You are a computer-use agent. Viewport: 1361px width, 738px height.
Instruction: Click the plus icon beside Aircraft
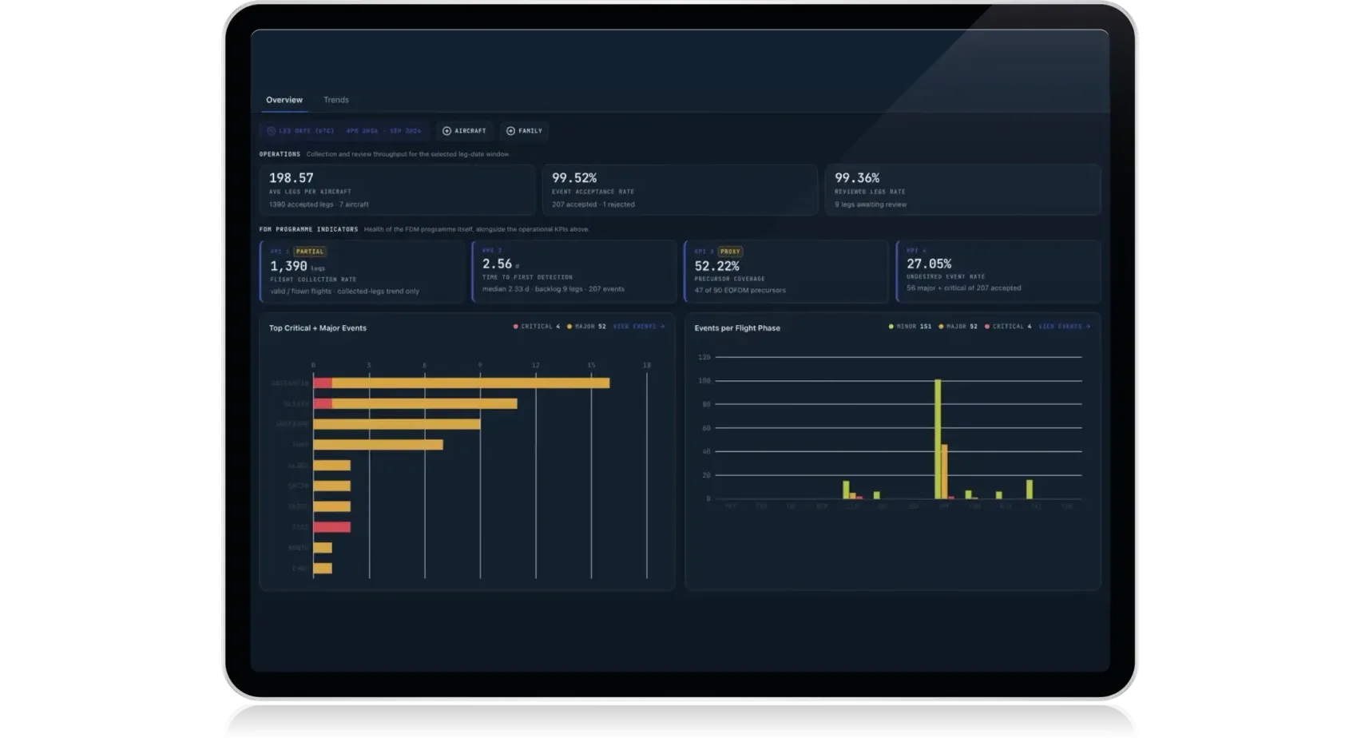446,131
